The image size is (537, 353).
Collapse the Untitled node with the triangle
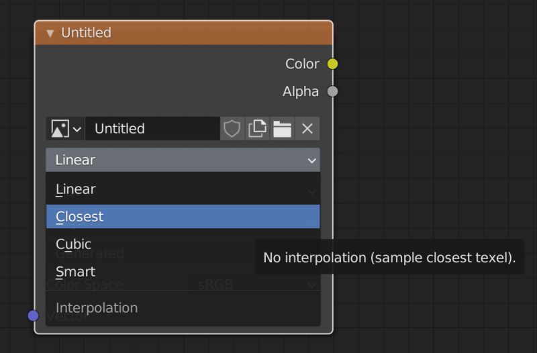pyautogui.click(x=50, y=33)
